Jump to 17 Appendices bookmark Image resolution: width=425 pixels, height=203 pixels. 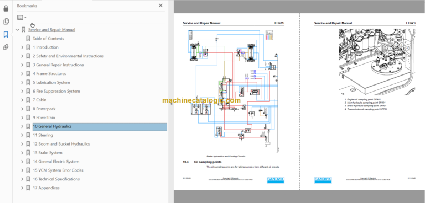pos(46,188)
